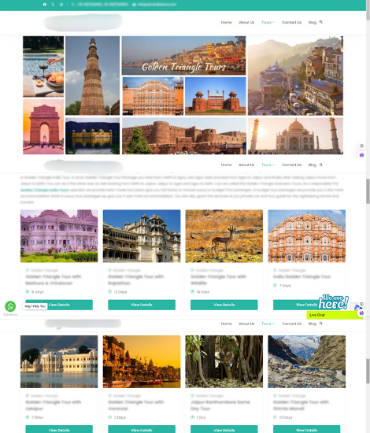Open the Instagram icon in top bar

point(61,5)
